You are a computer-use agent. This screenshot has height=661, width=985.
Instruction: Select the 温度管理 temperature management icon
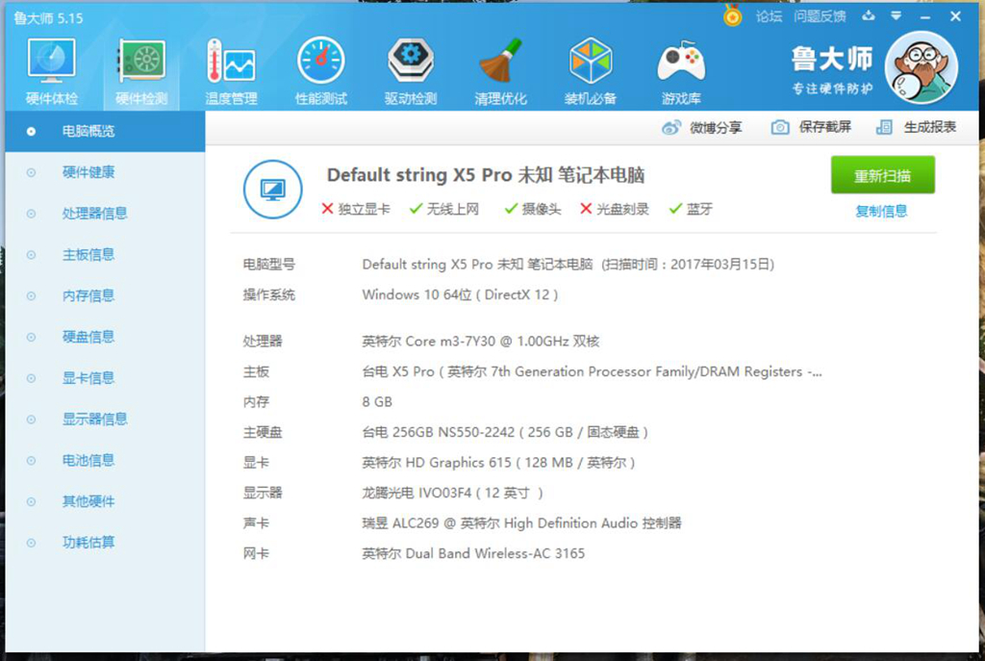(x=231, y=67)
